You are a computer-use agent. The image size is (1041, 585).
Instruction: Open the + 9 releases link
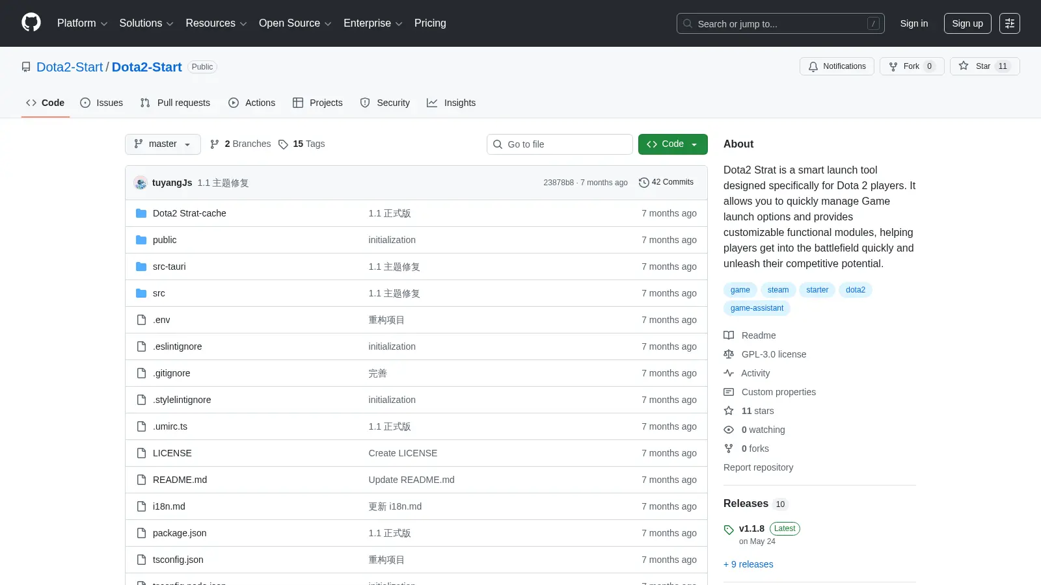click(748, 564)
